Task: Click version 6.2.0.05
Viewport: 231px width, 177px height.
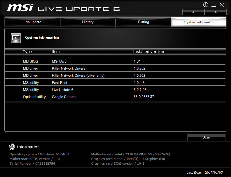Action: 140,90
